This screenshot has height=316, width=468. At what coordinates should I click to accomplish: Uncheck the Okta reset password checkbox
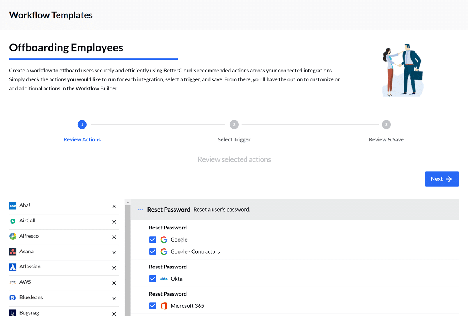coord(152,279)
